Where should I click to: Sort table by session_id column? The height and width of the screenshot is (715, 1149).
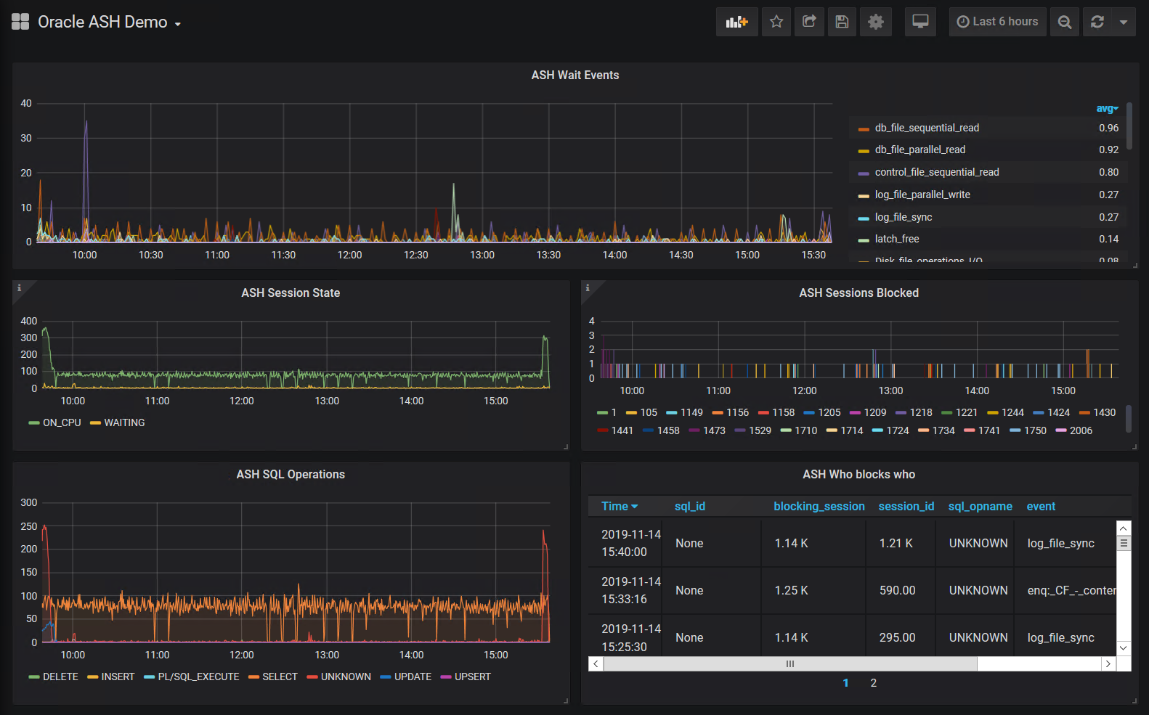[906, 506]
